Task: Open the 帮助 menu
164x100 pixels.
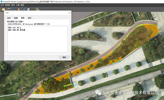Action: coord(22,5)
